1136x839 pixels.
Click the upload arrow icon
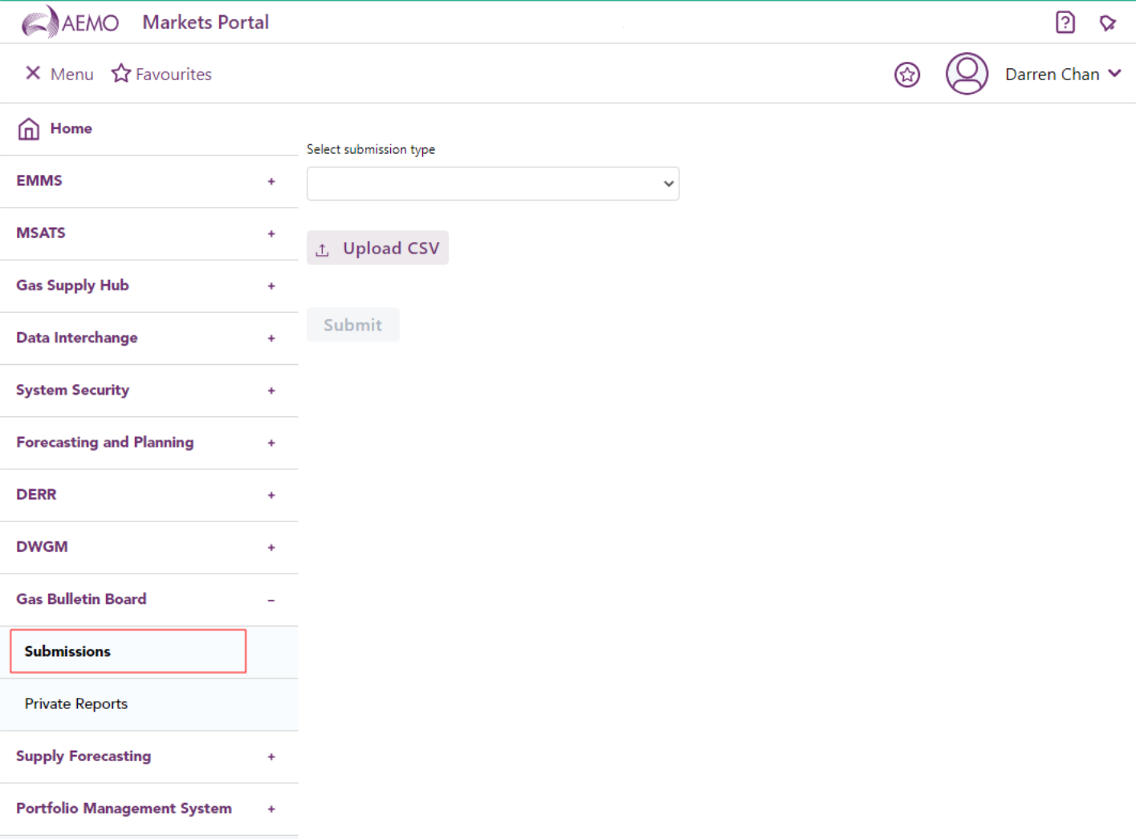point(322,249)
